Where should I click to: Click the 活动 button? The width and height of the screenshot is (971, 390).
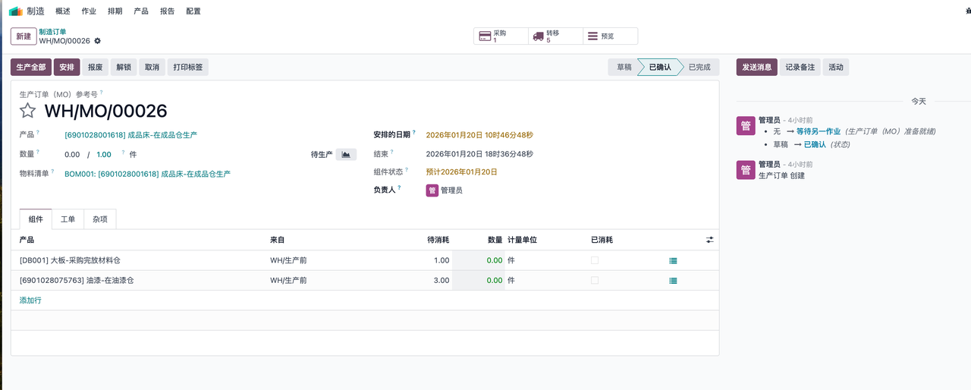point(836,67)
